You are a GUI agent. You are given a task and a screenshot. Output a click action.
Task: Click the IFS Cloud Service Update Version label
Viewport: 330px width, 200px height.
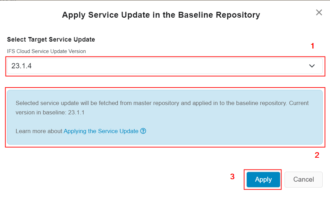click(46, 51)
